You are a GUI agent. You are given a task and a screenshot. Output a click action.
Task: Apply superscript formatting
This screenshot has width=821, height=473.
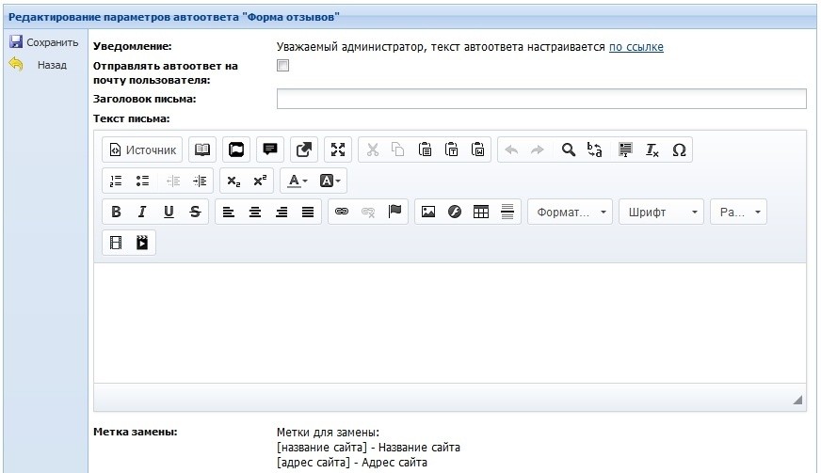pyautogui.click(x=260, y=181)
